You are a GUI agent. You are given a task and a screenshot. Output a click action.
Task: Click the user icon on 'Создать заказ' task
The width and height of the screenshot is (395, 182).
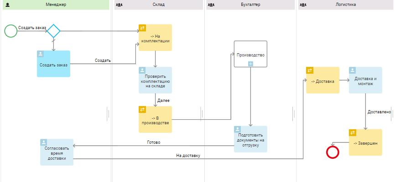(41, 54)
